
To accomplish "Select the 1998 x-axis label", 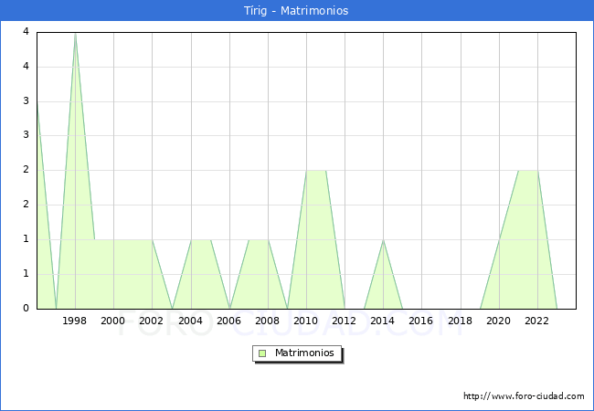I will (75, 321).
